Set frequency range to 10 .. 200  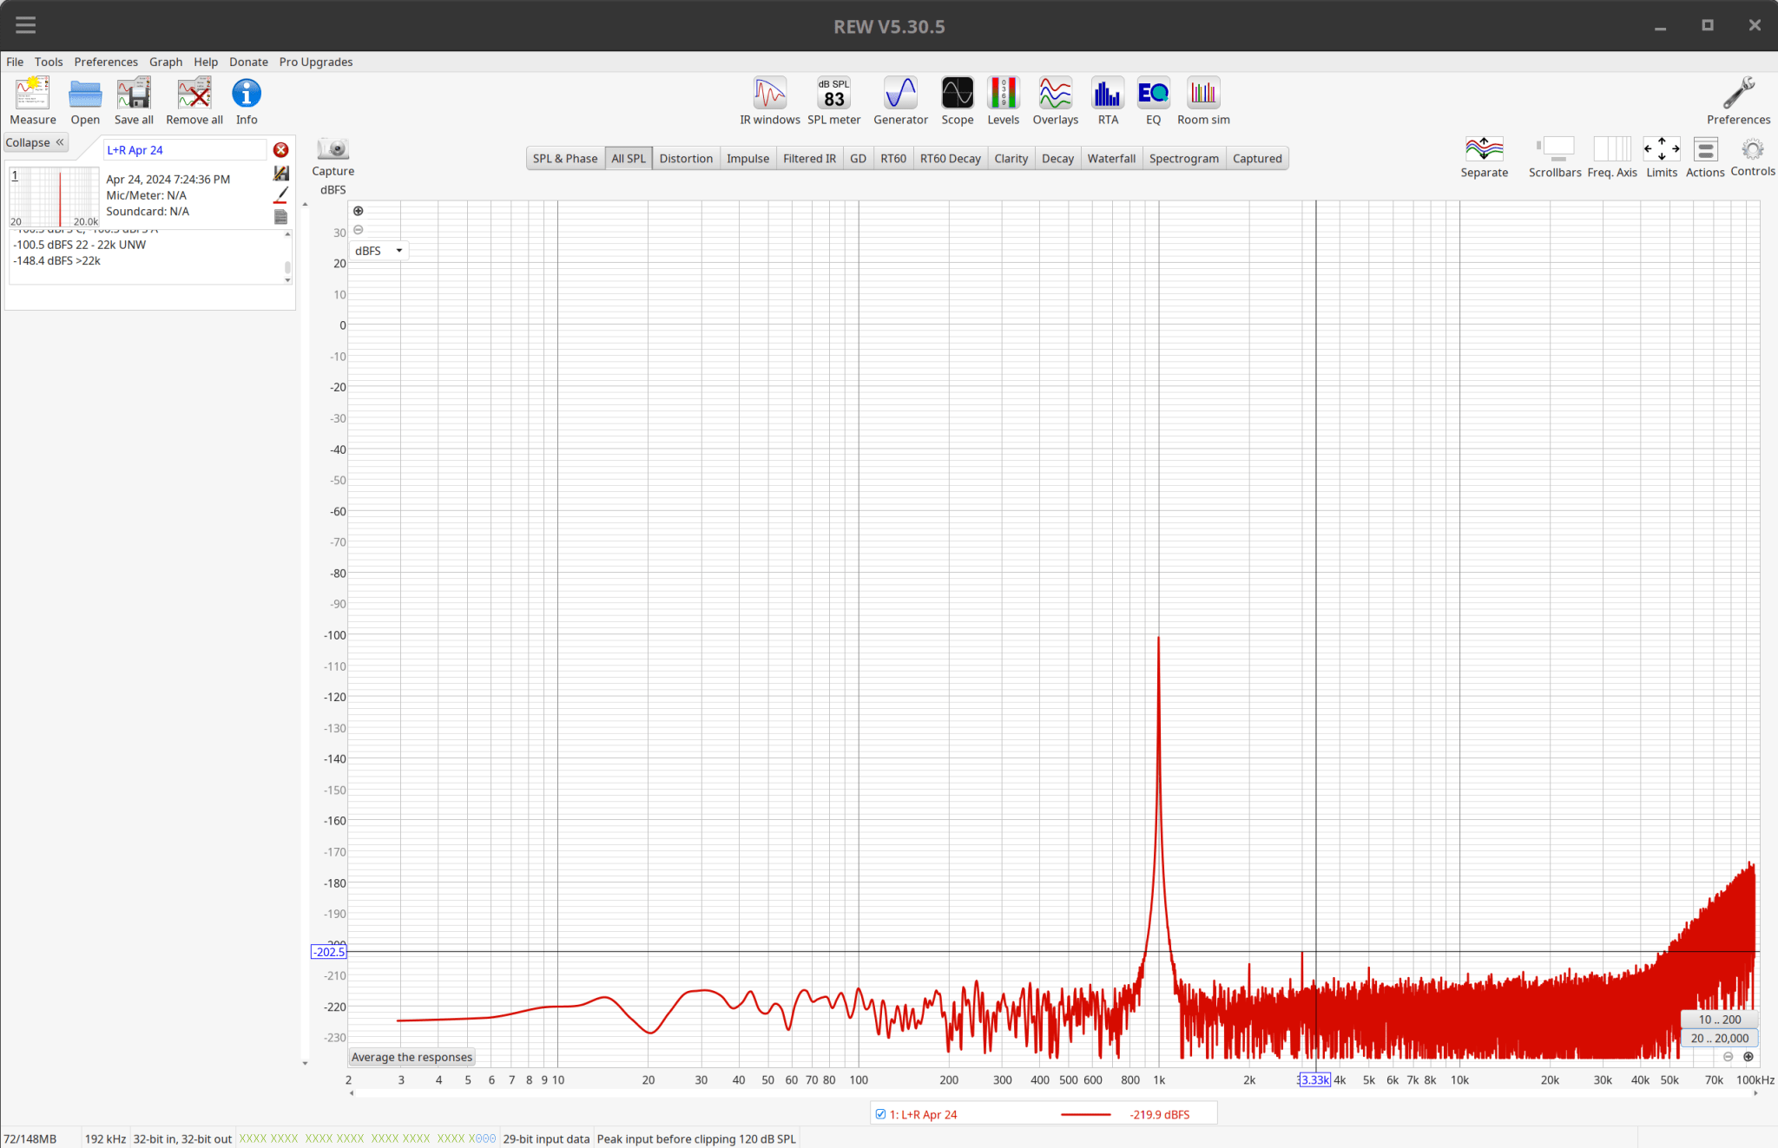1719,1020
